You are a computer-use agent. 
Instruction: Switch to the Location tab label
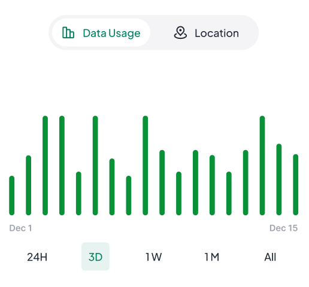[217, 33]
